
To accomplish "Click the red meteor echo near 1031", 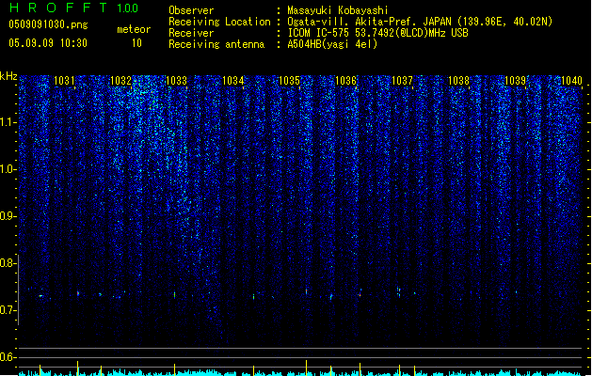I will 78,293.
